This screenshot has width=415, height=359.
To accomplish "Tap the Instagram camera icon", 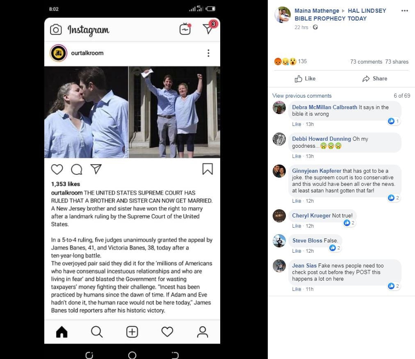I will [56, 30].
